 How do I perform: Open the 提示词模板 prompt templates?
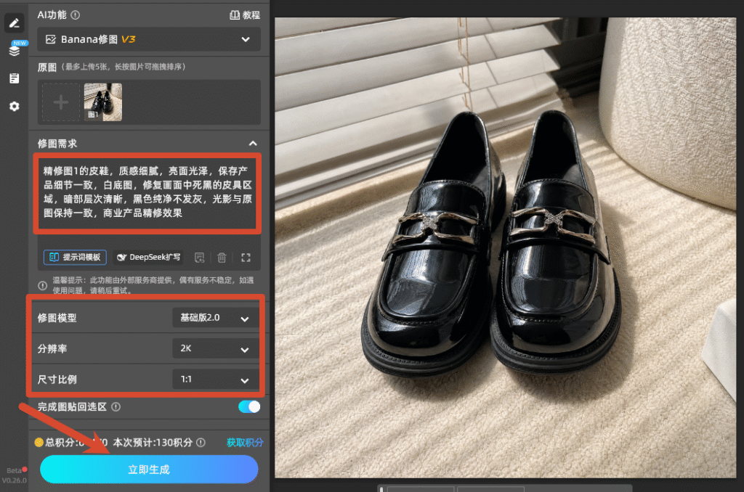(x=75, y=258)
